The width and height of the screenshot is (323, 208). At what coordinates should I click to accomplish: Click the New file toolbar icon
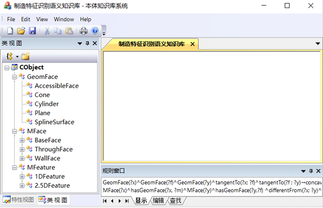coord(10,31)
